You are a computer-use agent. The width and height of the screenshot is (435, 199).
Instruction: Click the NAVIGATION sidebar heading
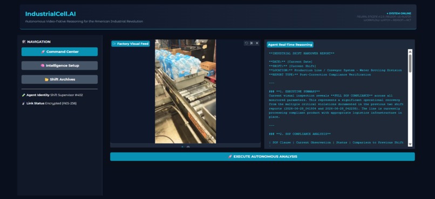click(x=39, y=42)
